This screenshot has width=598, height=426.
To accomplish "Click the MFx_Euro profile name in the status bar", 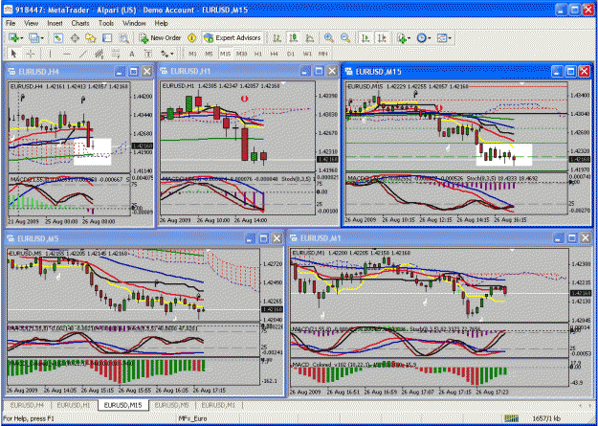I will [x=195, y=418].
